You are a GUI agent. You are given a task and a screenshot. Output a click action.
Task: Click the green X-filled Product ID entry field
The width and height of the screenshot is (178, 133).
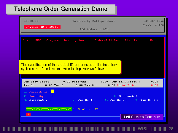(49, 109)
